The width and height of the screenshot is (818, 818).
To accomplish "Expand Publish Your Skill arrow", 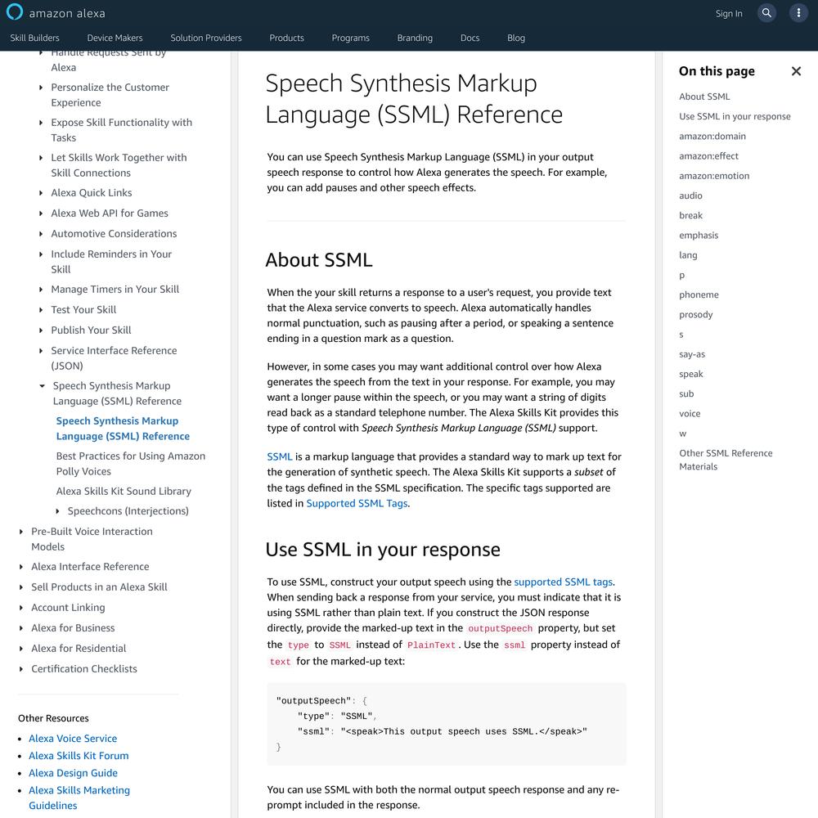I will point(41,330).
